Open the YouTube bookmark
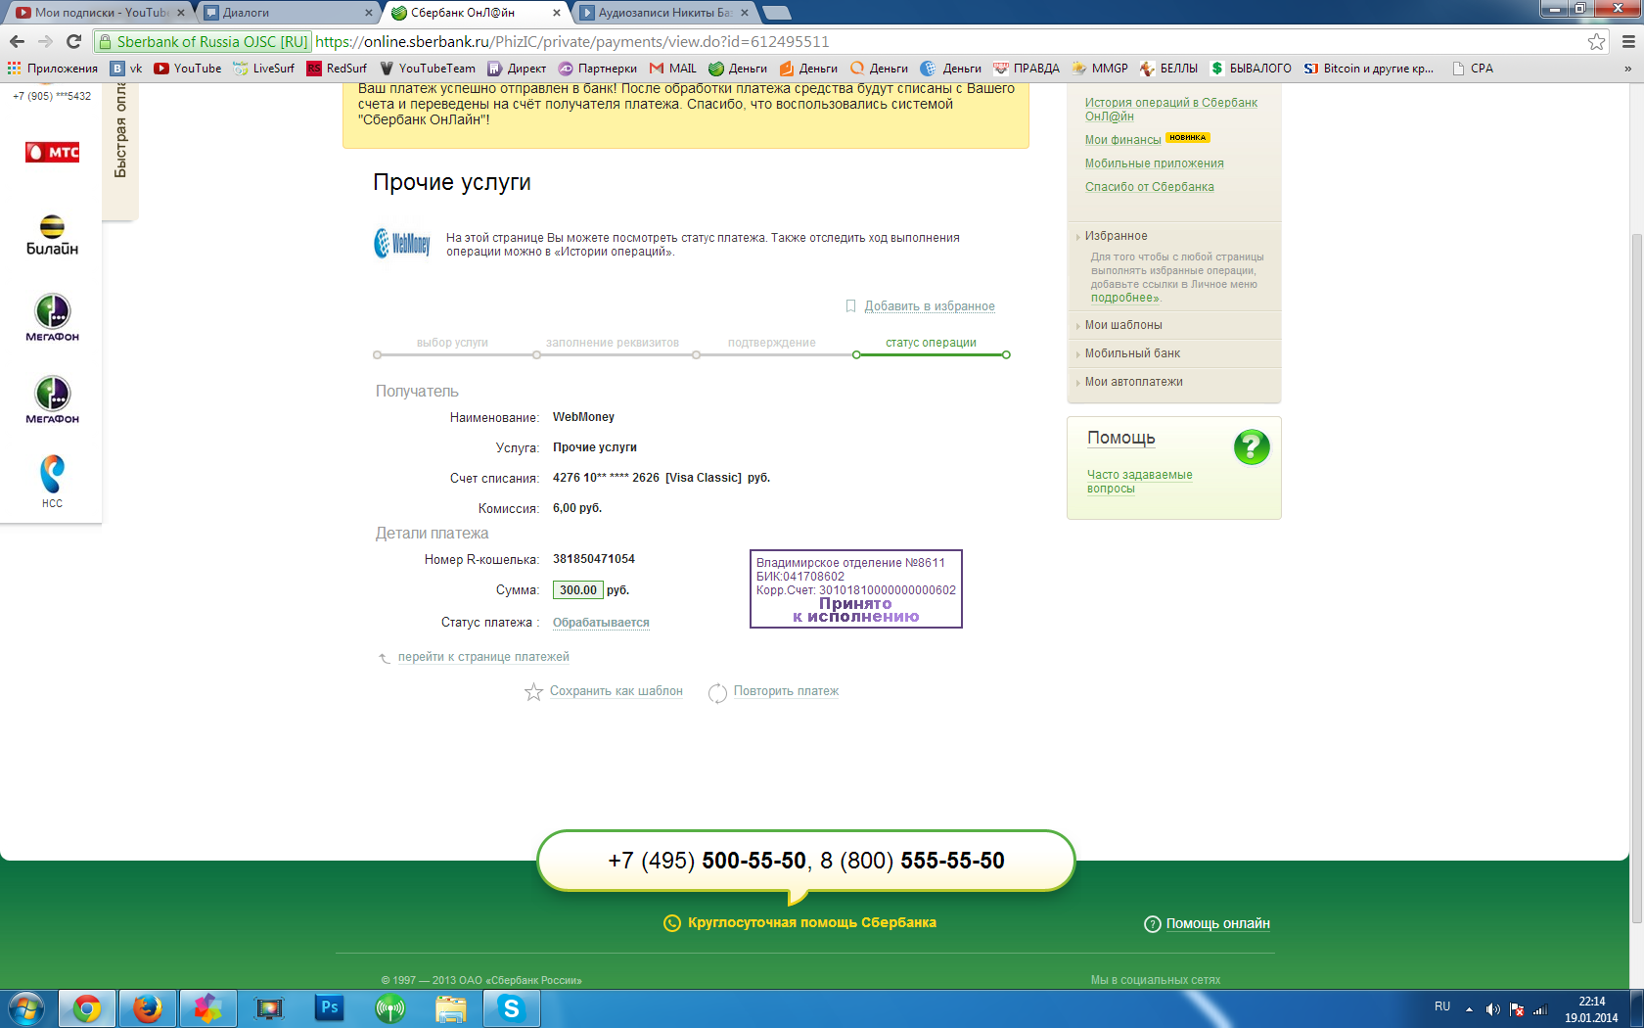The image size is (1644, 1028). click(x=188, y=69)
